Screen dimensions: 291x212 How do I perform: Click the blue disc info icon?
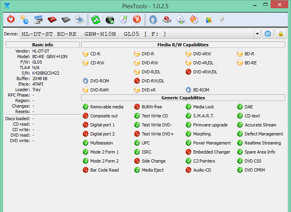point(153,20)
